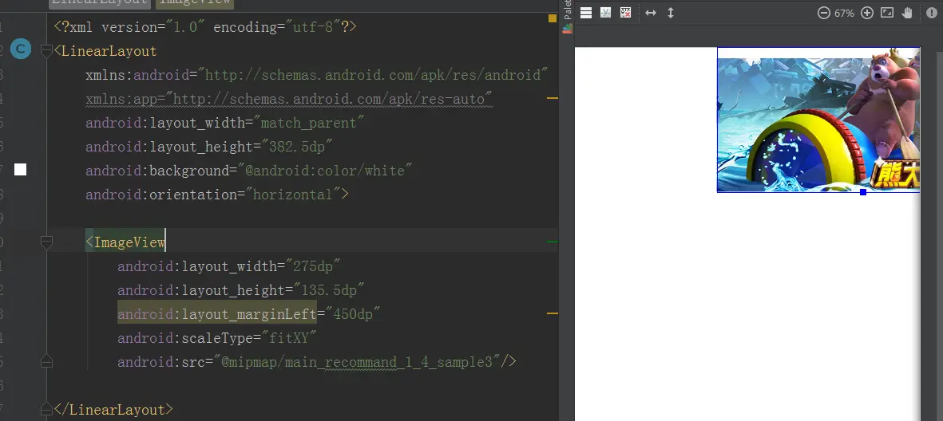Zoom out of the design preview

click(824, 13)
